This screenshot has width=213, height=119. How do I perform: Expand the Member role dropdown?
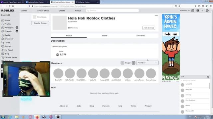(x=147, y=63)
